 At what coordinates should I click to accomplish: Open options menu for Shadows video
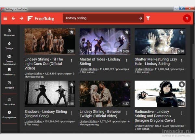[71, 113]
